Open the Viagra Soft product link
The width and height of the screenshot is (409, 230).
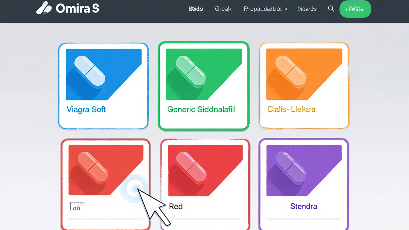coord(86,110)
